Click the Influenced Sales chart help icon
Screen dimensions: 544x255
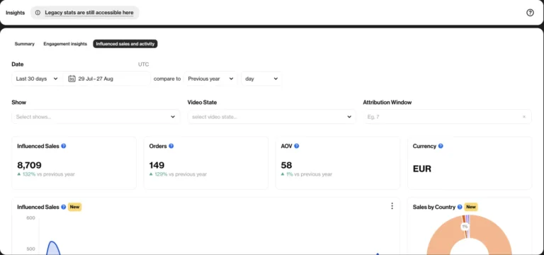coord(64,207)
